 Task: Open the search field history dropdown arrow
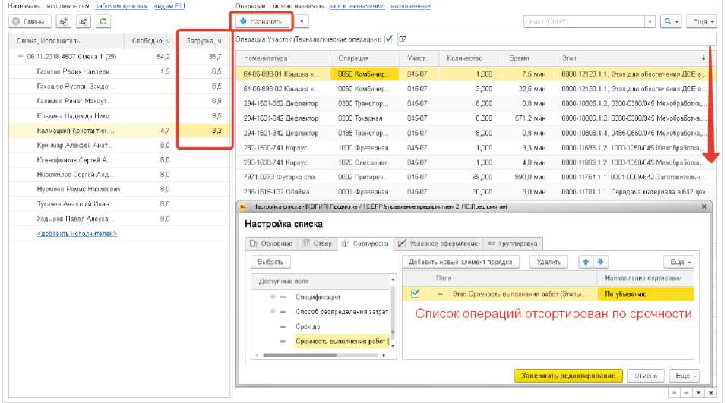tap(650, 22)
